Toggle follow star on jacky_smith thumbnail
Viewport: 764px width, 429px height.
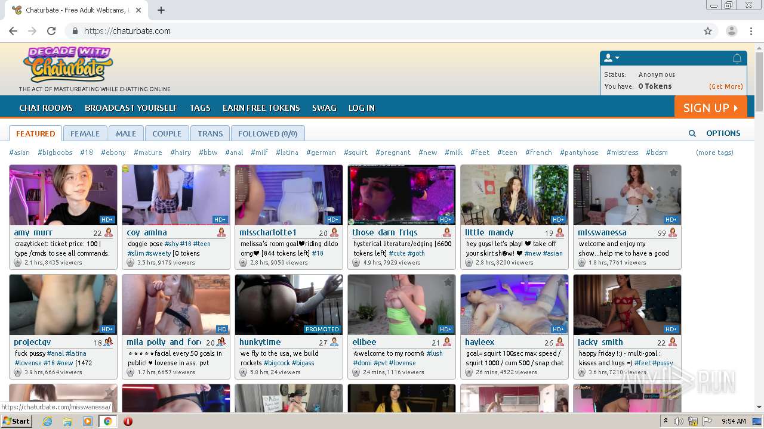(x=673, y=282)
